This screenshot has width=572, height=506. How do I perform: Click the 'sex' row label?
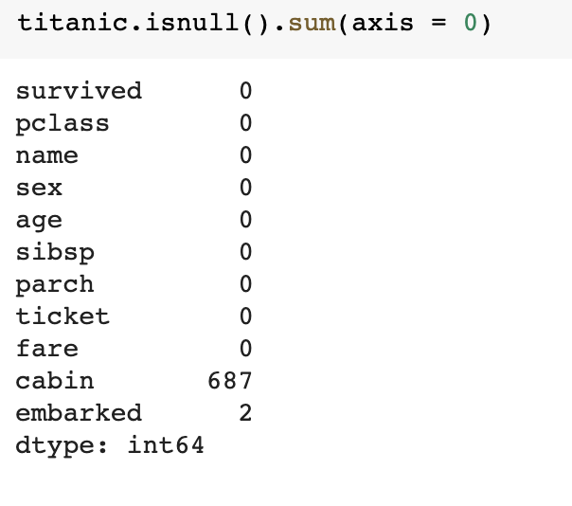(x=39, y=188)
